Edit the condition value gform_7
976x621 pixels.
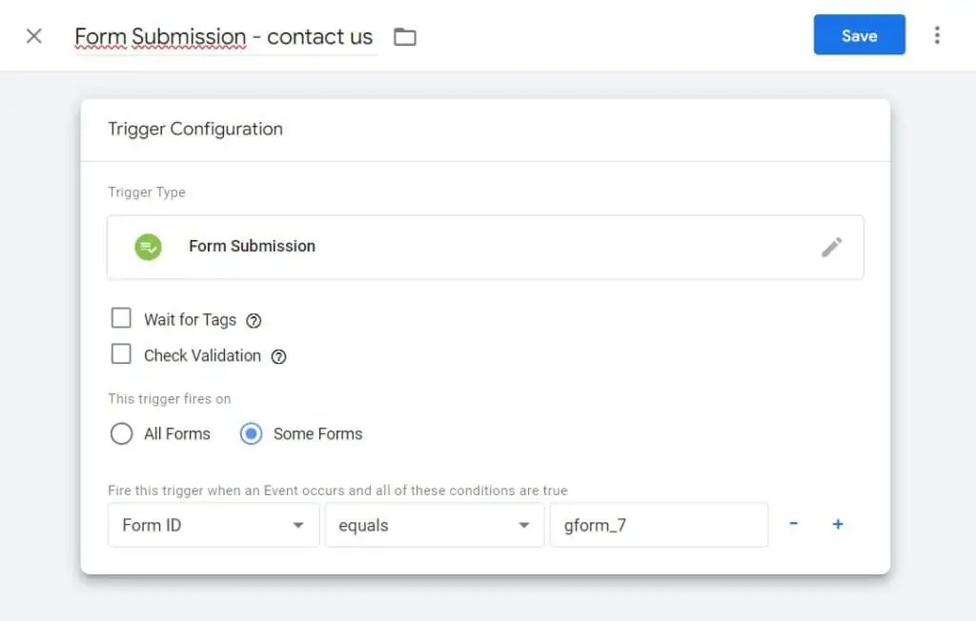659,525
